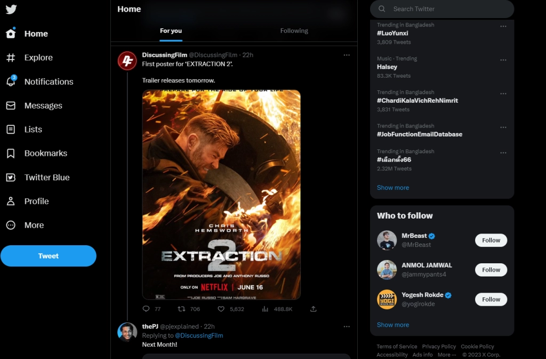Open Ads info footer link
The width and height of the screenshot is (546, 359).
click(x=422, y=355)
